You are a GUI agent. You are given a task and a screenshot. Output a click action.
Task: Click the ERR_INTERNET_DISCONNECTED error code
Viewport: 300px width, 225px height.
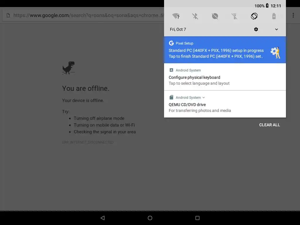click(88, 142)
